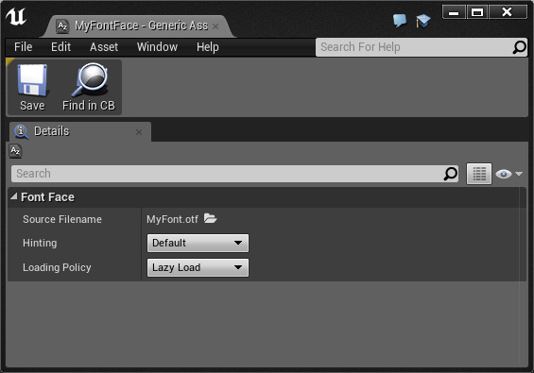534x373 pixels.
Task: Click the font face Az icon under Details
Action: coord(15,151)
